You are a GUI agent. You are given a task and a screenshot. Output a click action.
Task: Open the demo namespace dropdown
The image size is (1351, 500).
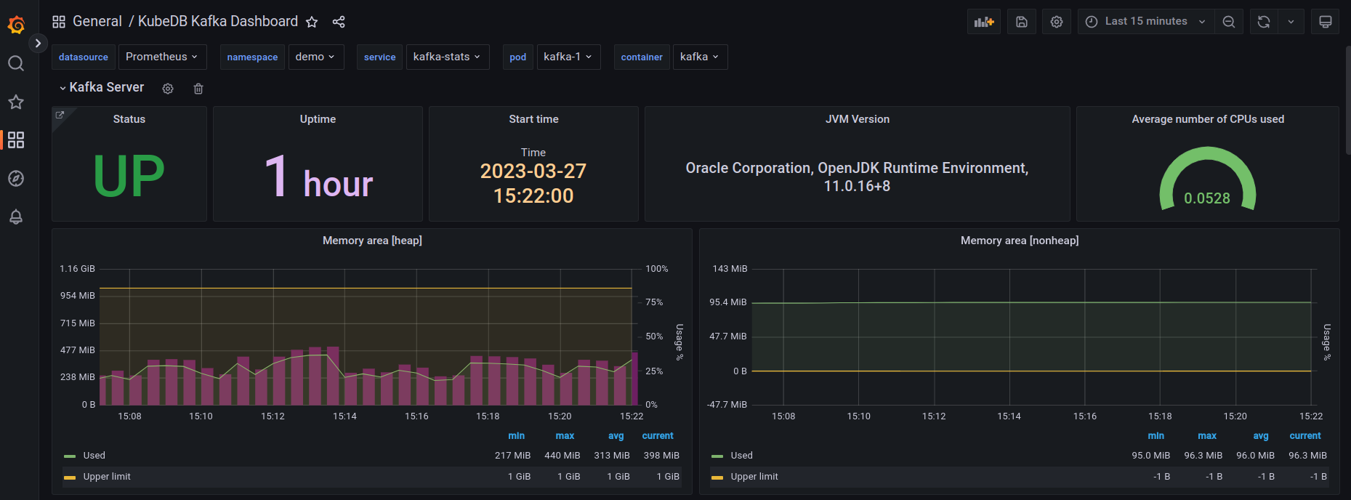[315, 57]
